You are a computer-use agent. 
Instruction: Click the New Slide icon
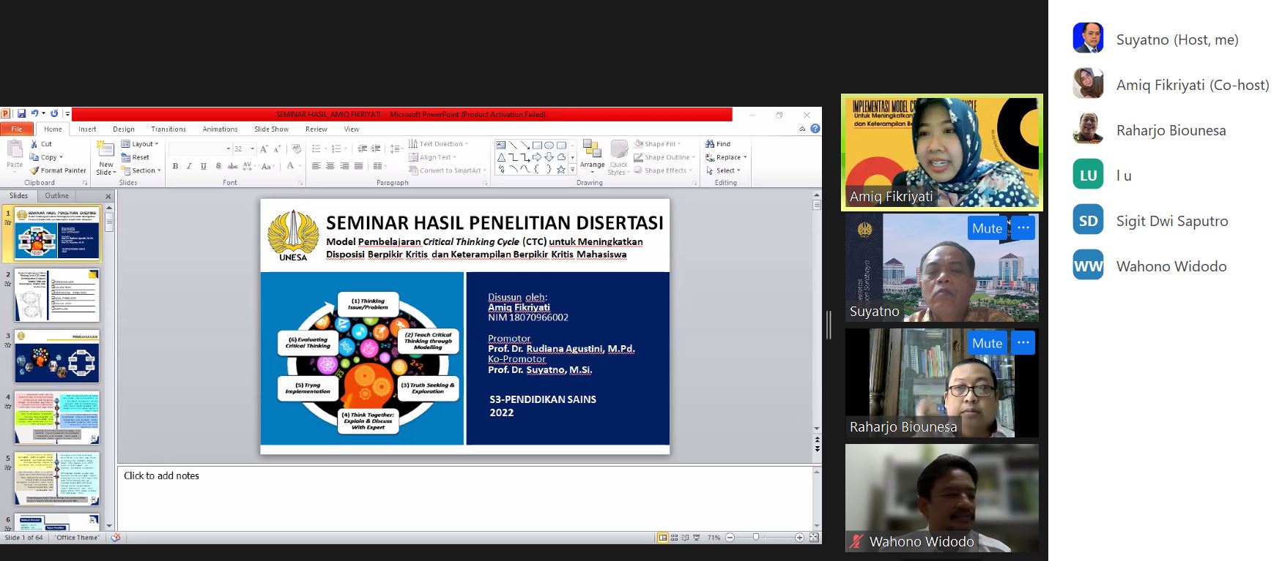(106, 150)
